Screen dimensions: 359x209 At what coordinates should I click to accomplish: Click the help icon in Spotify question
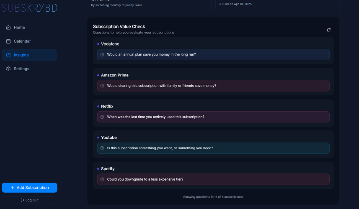point(102,179)
